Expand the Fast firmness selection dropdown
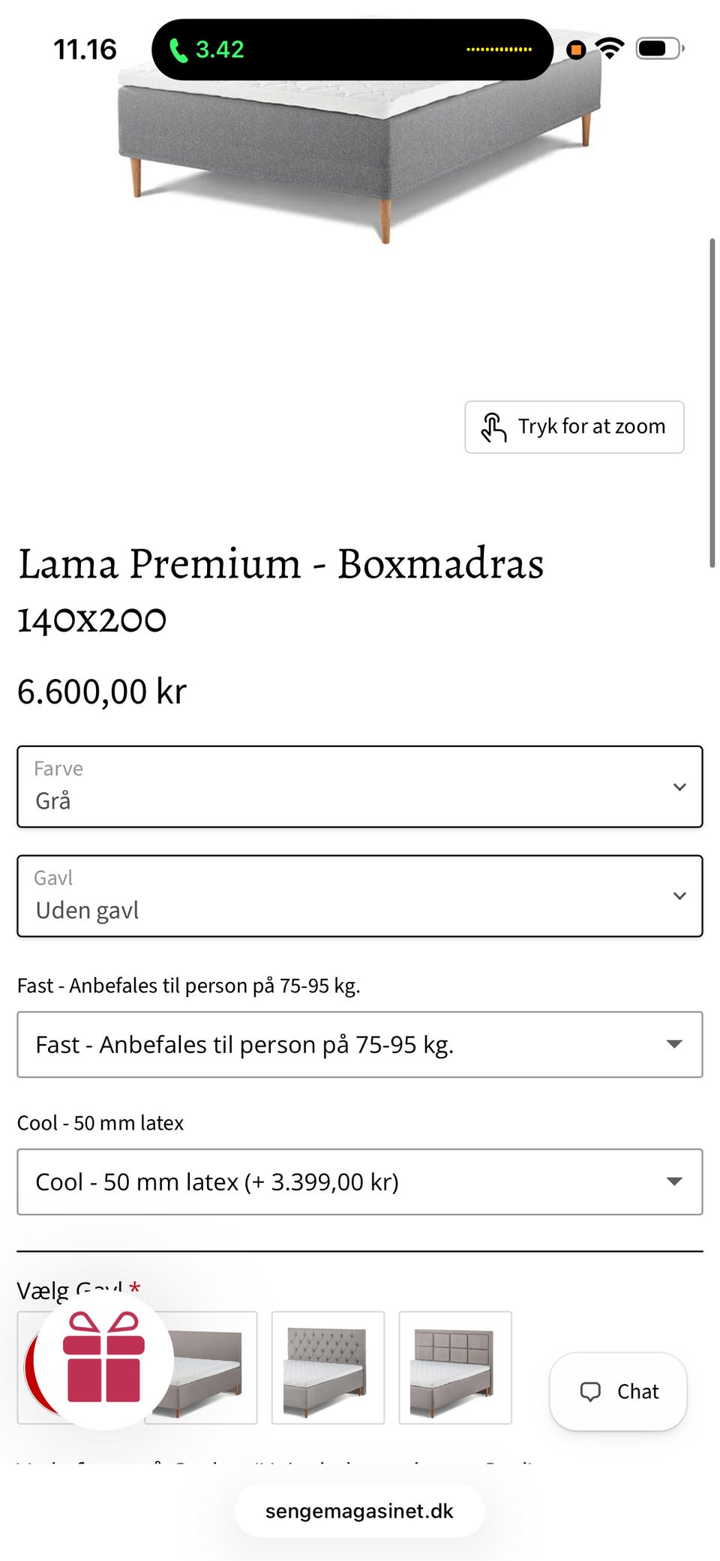720x1561 pixels. click(360, 1044)
